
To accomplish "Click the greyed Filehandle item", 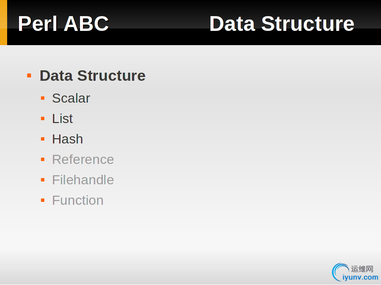I will point(83,180).
